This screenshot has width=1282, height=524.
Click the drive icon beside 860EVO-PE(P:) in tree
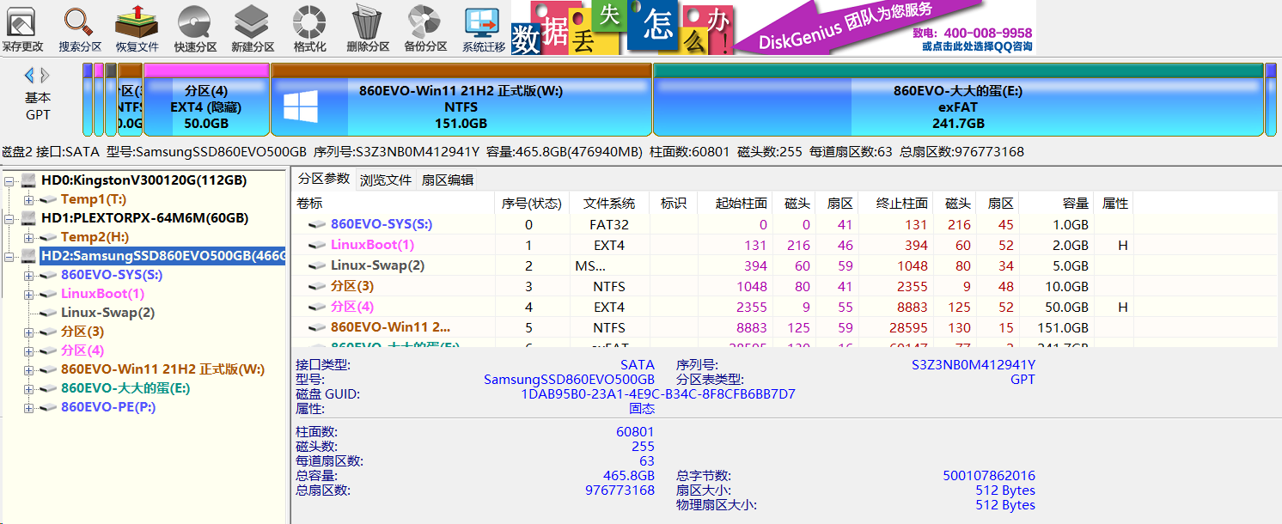(x=49, y=408)
